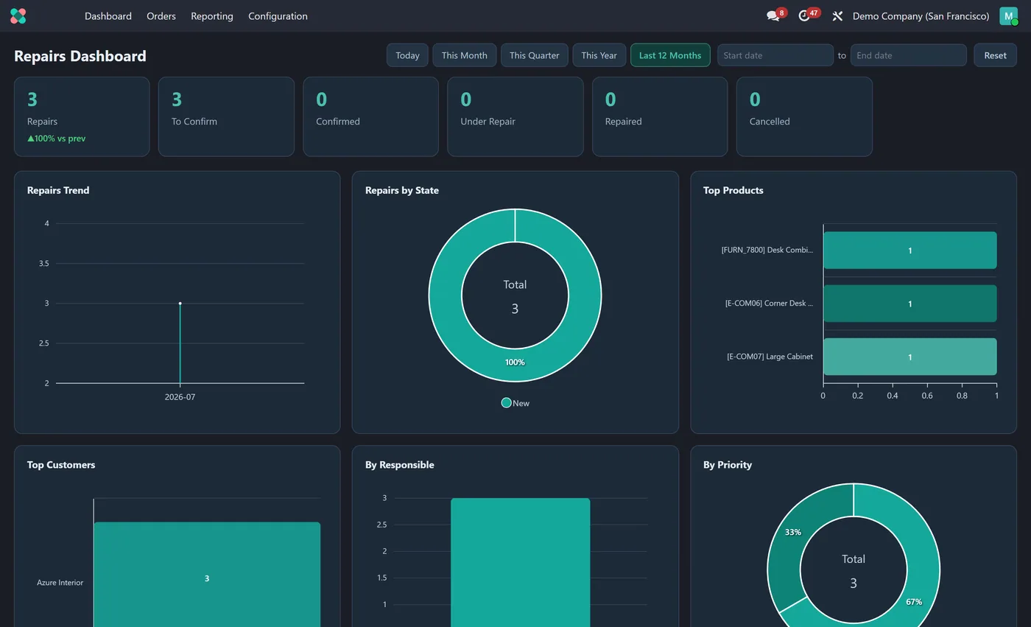Open the Repairs KPI card
1031x627 pixels.
coord(82,116)
